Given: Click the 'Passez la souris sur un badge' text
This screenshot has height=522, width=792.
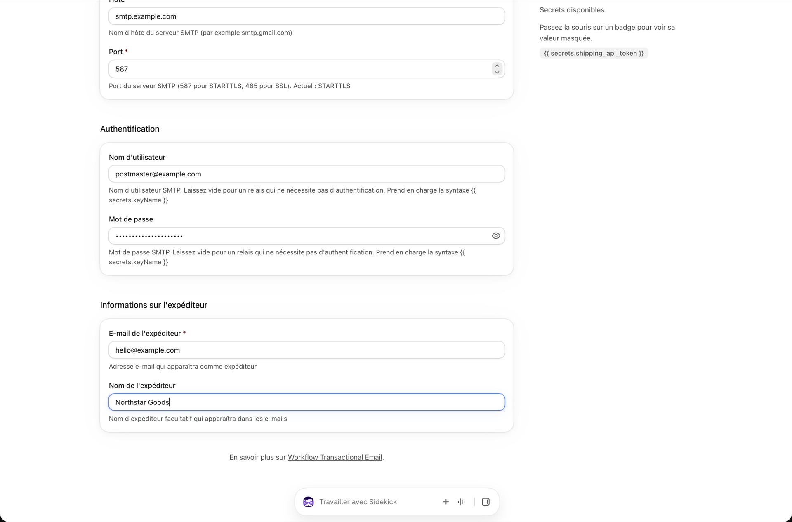Looking at the screenshot, I should click(x=607, y=33).
